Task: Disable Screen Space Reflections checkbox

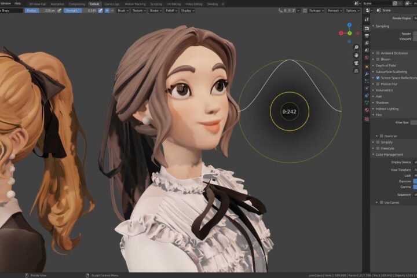Action: pos(378,78)
